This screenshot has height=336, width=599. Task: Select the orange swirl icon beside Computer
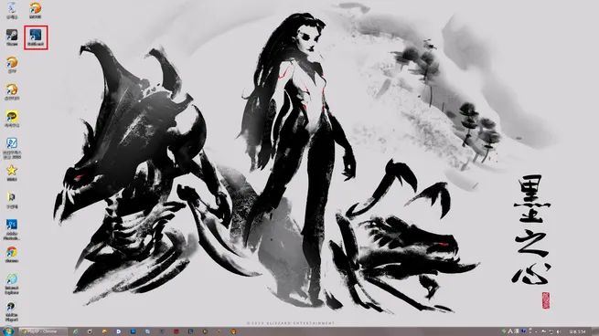tap(35, 10)
